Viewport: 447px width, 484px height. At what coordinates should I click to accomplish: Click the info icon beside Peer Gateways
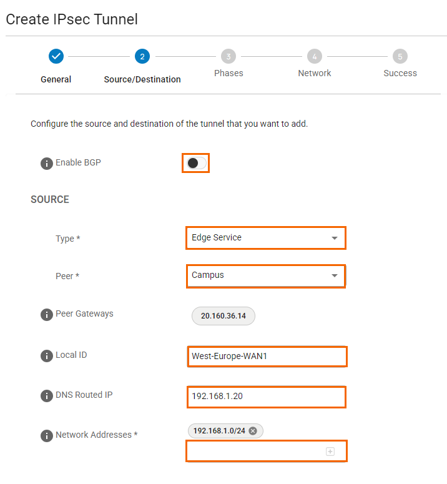pos(46,315)
